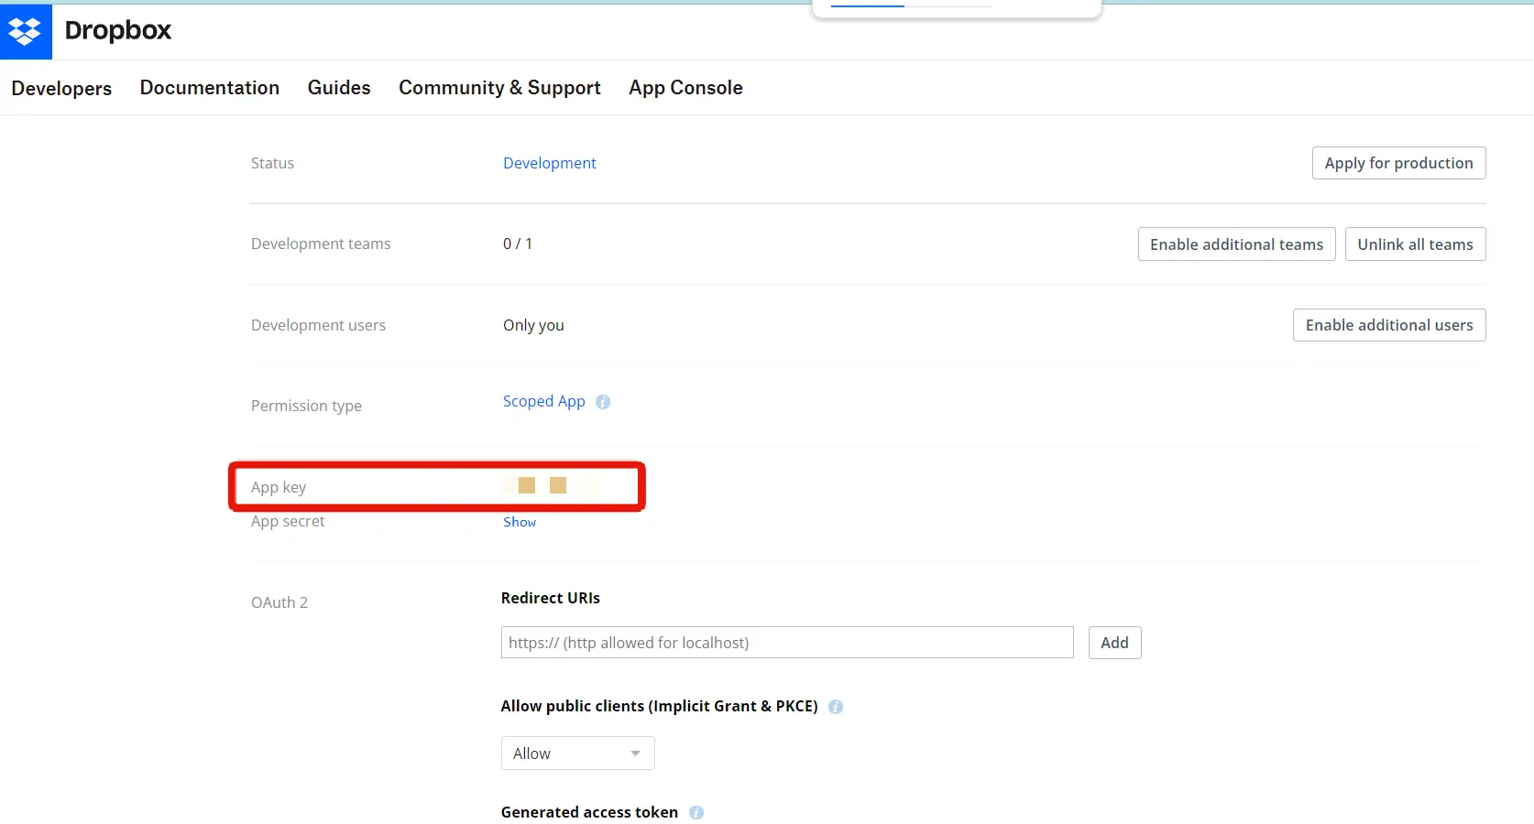Click the App secret label
This screenshot has width=1534, height=824.
point(288,521)
